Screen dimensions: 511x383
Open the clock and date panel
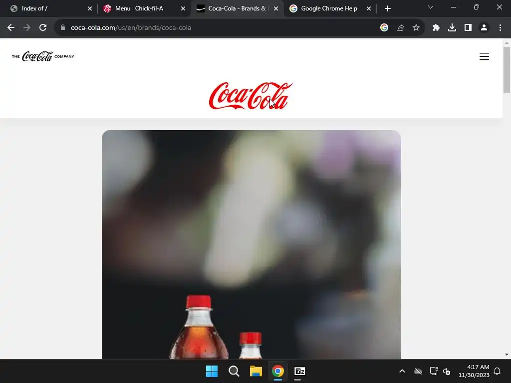[474, 371]
